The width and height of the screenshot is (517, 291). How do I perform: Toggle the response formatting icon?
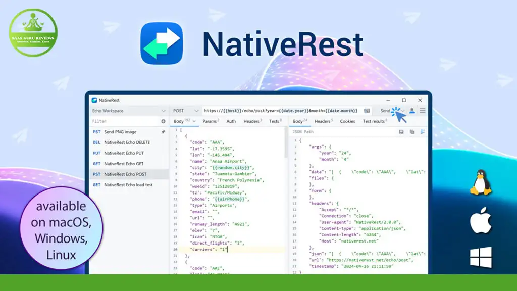tap(423, 132)
